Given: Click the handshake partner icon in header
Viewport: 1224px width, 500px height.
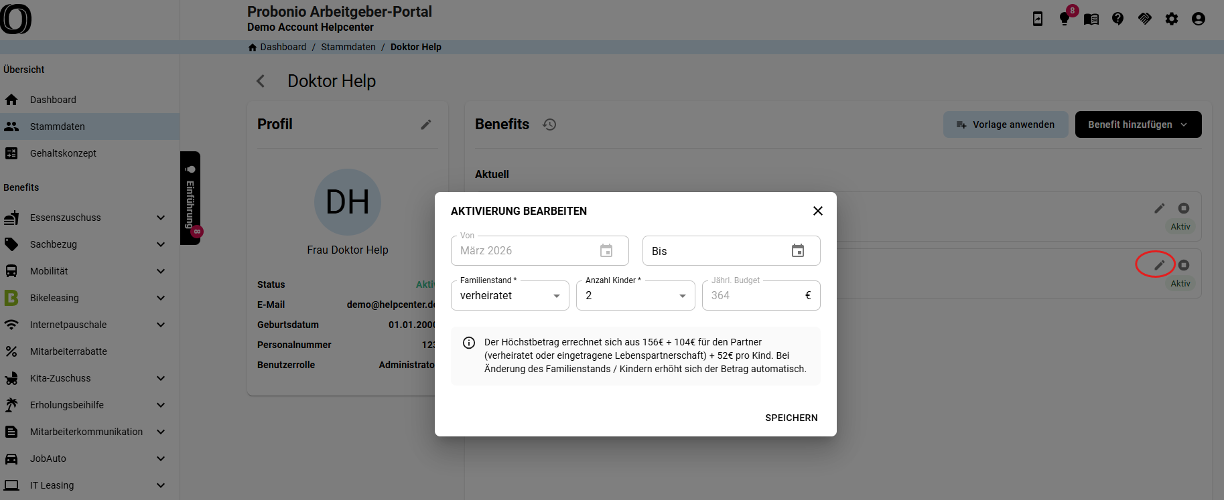Looking at the screenshot, I should 1145,19.
